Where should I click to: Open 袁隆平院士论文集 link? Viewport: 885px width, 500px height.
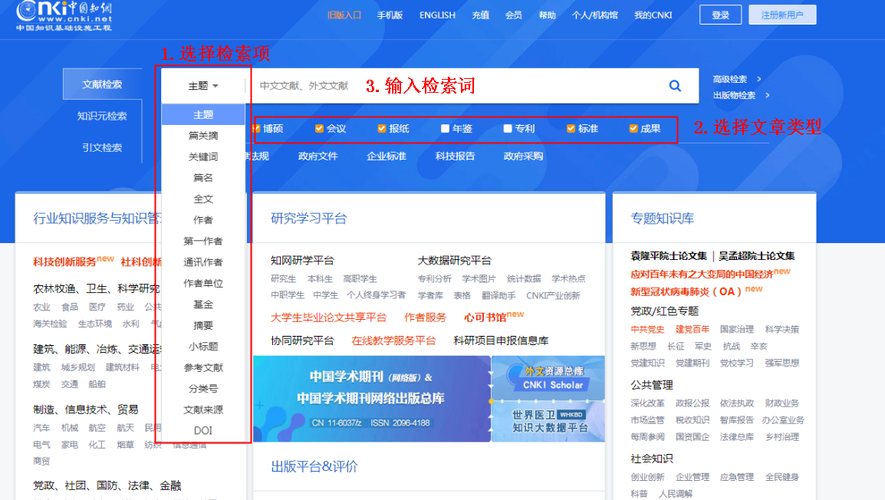pos(669,255)
